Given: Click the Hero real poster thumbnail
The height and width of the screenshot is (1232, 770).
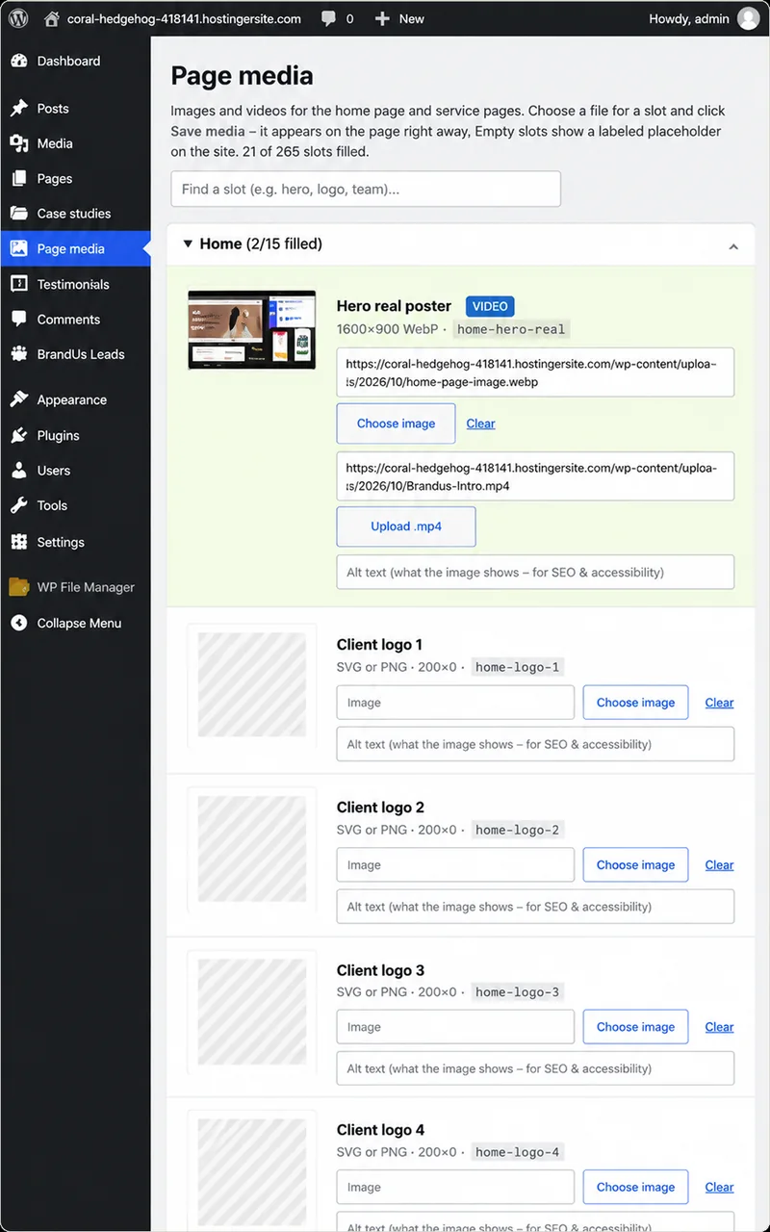Looking at the screenshot, I should tap(252, 330).
